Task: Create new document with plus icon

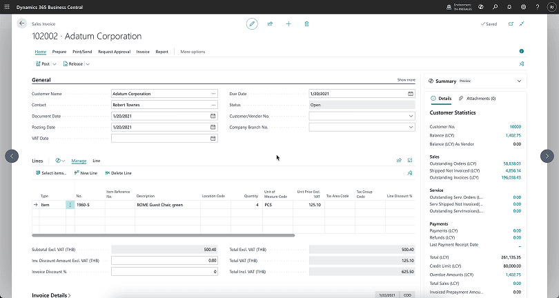Action: tap(288, 24)
